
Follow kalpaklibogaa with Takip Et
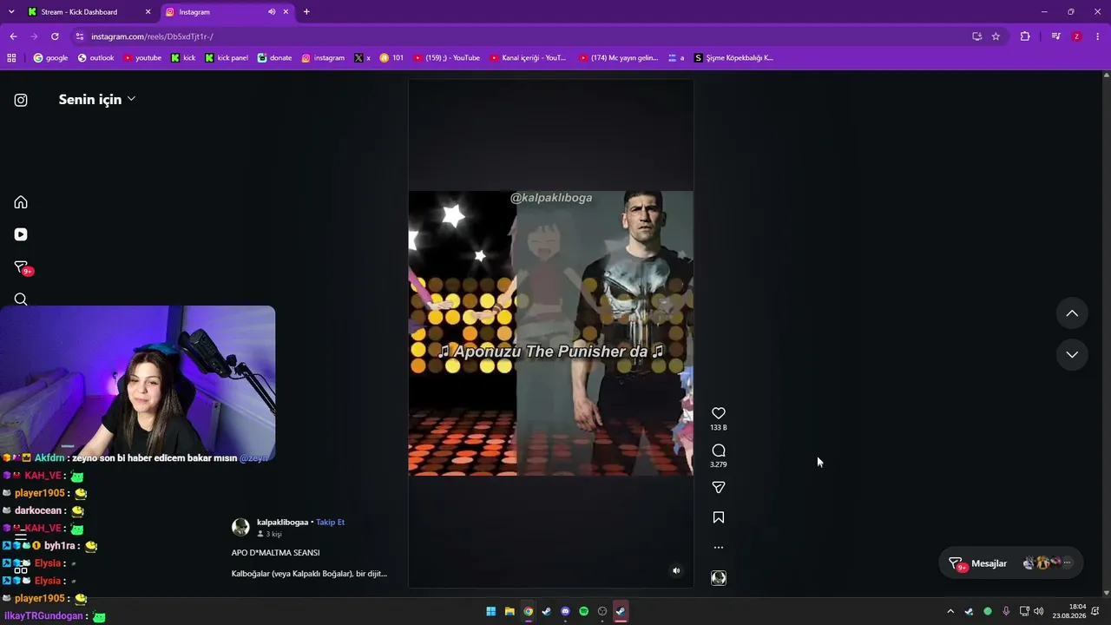tap(330, 523)
